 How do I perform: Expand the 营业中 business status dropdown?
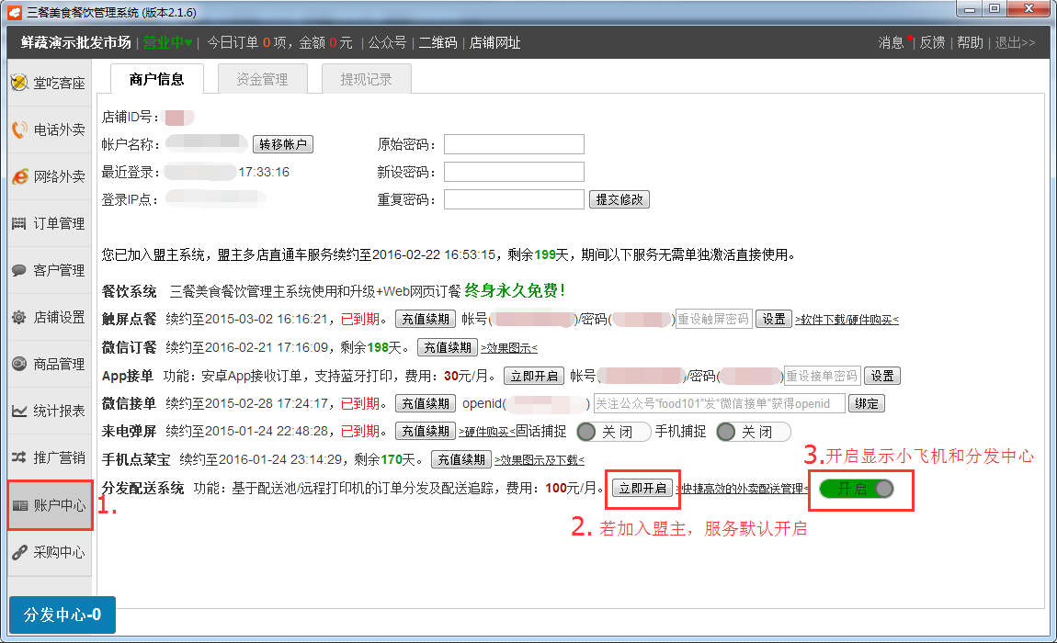tap(167, 42)
